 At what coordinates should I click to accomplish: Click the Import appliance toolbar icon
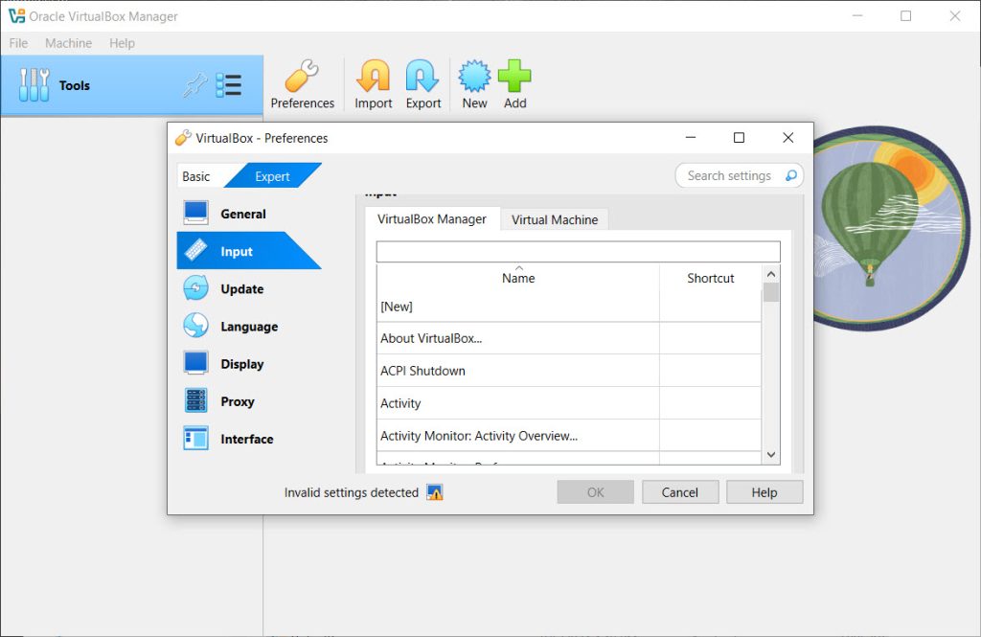tap(373, 84)
